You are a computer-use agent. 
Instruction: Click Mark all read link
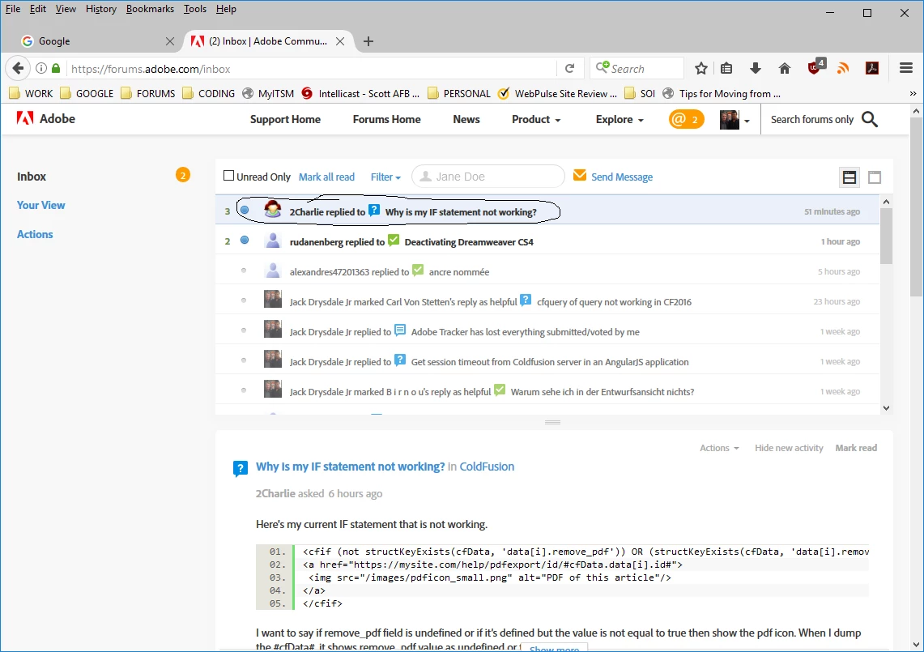tap(326, 177)
